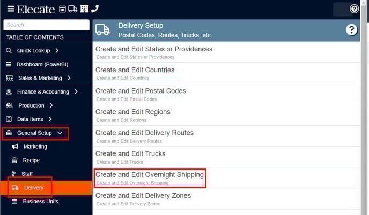Image resolution: width=369 pixels, height=215 pixels.
Task: Open Create and Edit Delivery Zones
Action: click(x=226, y=199)
